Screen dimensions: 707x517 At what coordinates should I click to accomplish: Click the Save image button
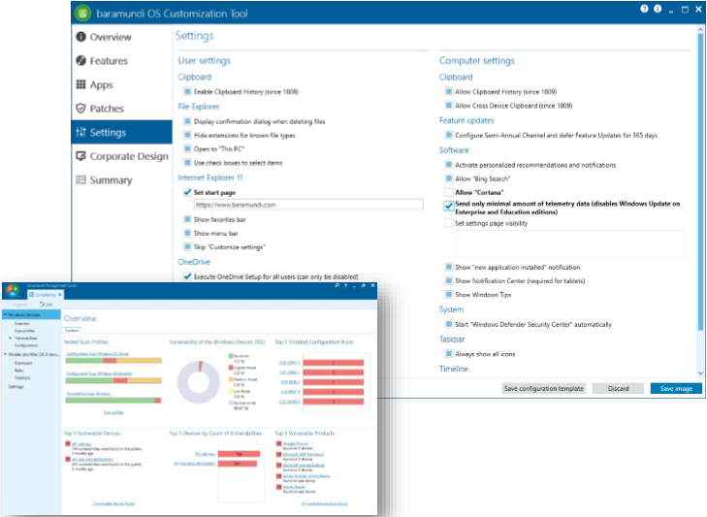click(x=675, y=388)
